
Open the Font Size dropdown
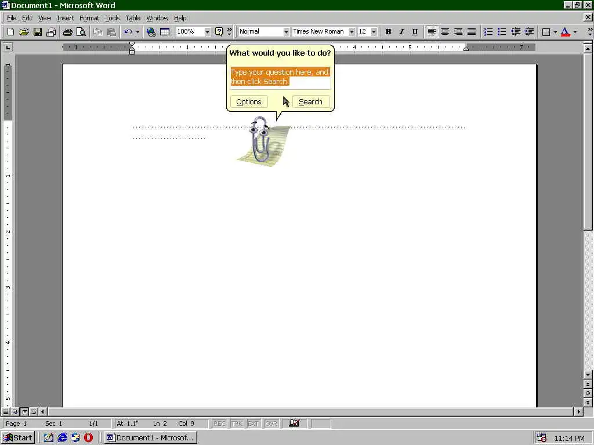point(374,32)
